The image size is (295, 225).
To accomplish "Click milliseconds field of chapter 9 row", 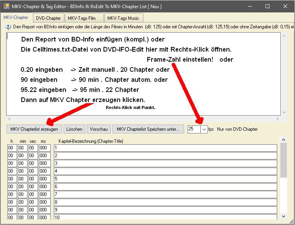I will (x=45, y=210).
